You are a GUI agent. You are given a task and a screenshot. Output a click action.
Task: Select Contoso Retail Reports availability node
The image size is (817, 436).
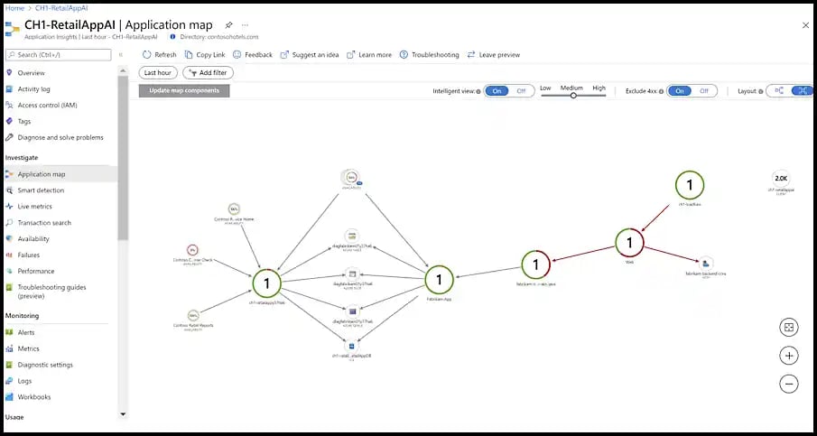pyautogui.click(x=193, y=315)
